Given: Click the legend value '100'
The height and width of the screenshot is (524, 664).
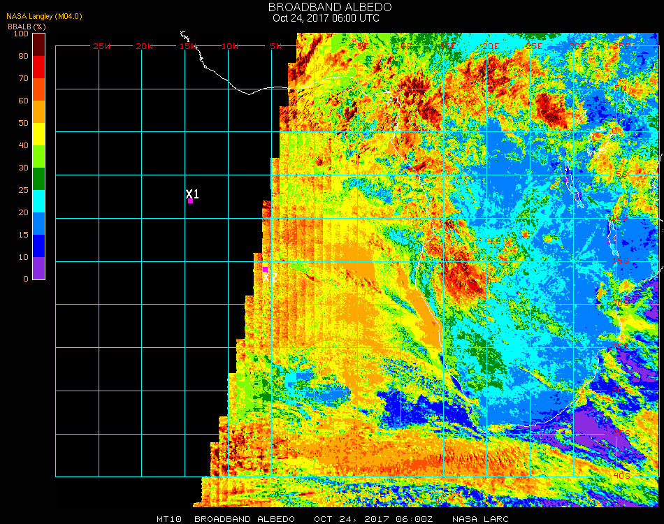Looking at the screenshot, I should [21, 34].
